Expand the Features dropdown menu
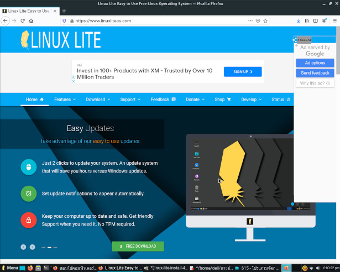The width and height of the screenshot is (340, 272). click(65, 100)
